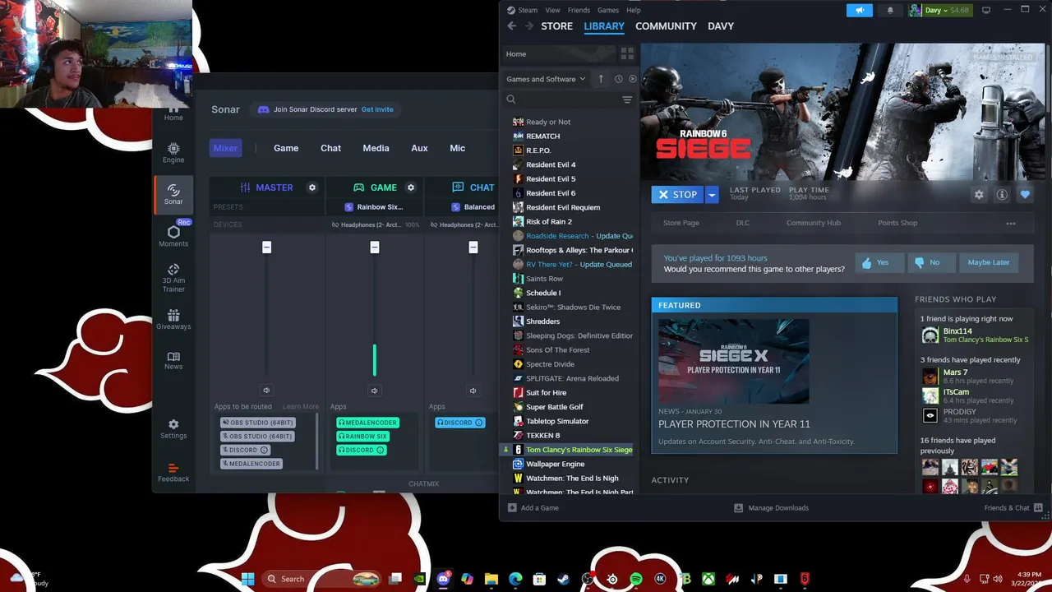1052x592 pixels.
Task: Open News in the Sonar sidebar
Action: 173,360
